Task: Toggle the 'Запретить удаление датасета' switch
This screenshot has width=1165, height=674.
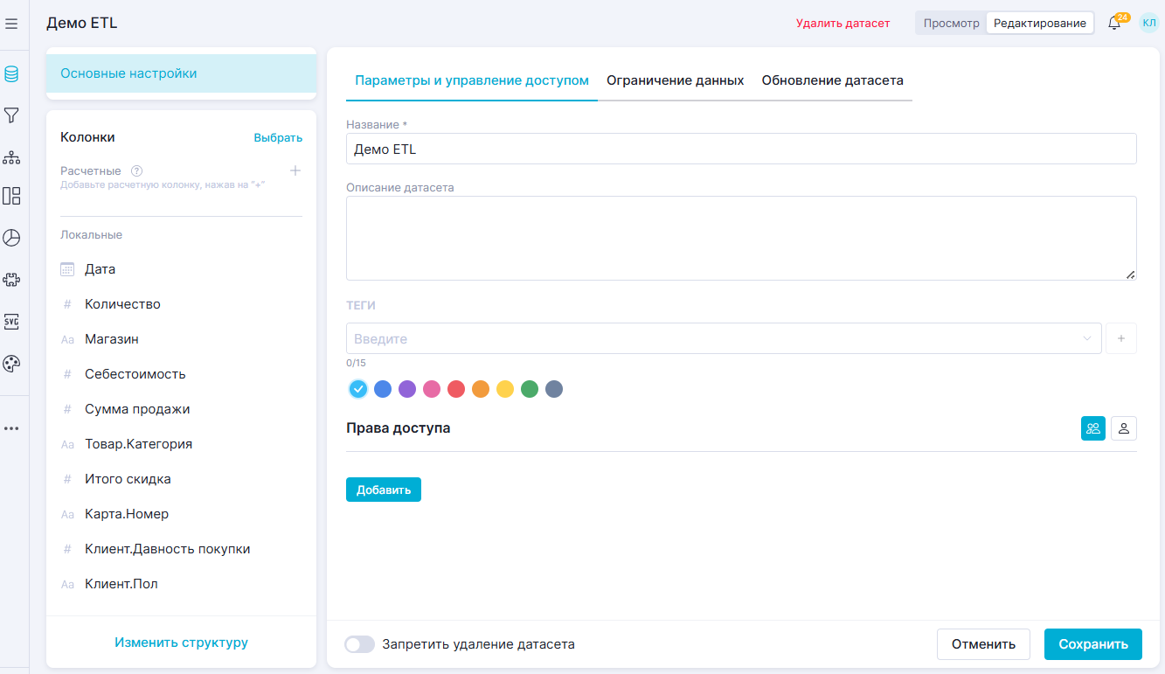Action: tap(359, 644)
